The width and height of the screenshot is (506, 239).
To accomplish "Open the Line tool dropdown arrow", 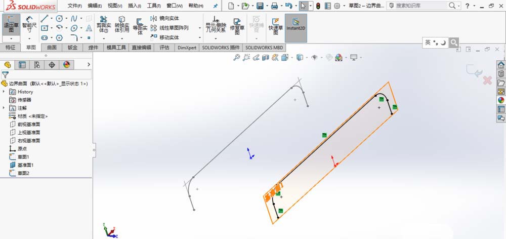I will tap(52, 19).
